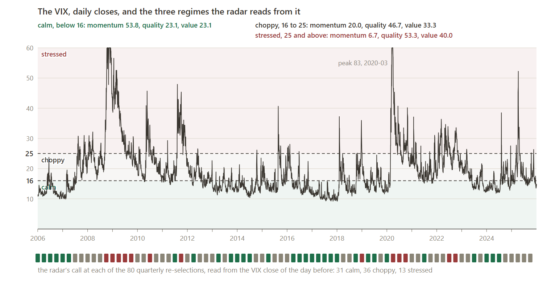This screenshot has height=287, width=551.
Task: Click the 'calm' band label inside the chart
Action: [x=49, y=187]
